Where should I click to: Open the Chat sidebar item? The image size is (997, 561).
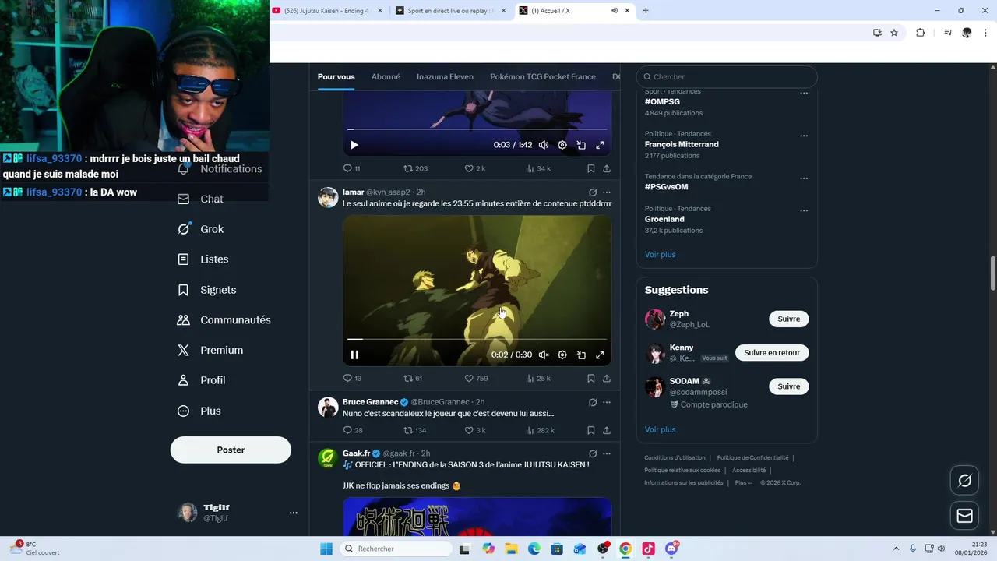click(x=200, y=199)
